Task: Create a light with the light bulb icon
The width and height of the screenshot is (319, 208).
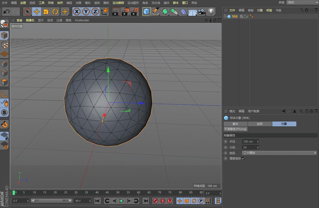Action: (x=211, y=12)
